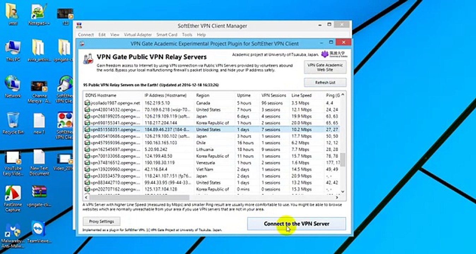
Task: Select the This PC desktop icon
Action: pyautogui.click(x=12, y=51)
